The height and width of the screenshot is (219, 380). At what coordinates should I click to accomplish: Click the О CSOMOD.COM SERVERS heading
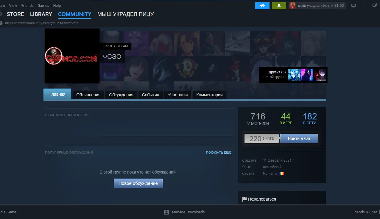tap(66, 115)
